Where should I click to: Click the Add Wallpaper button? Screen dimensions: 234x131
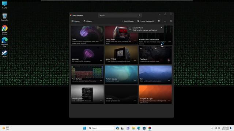[x=128, y=21]
